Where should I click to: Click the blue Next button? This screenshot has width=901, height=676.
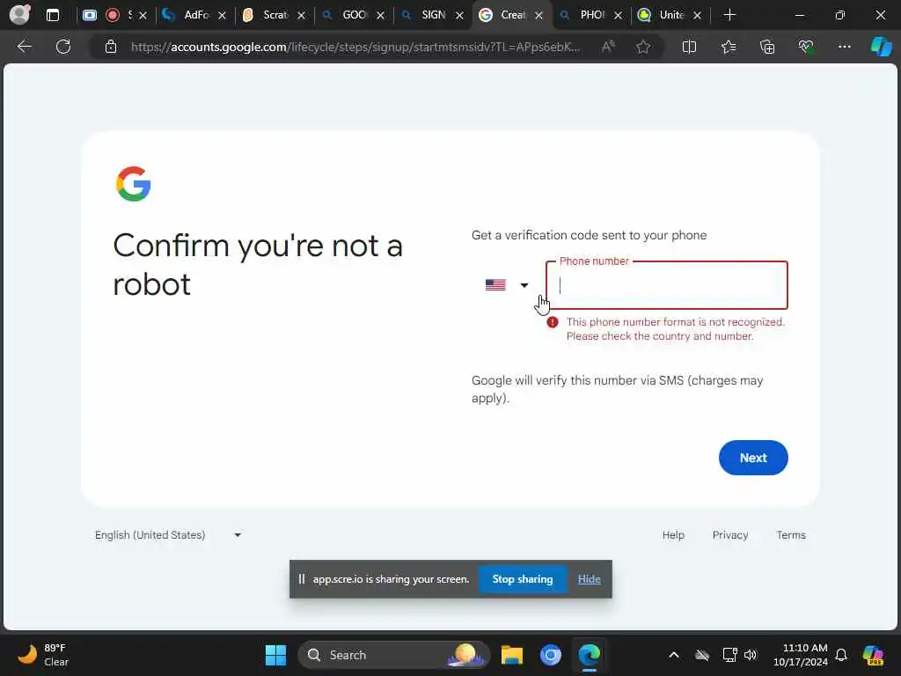pos(753,458)
